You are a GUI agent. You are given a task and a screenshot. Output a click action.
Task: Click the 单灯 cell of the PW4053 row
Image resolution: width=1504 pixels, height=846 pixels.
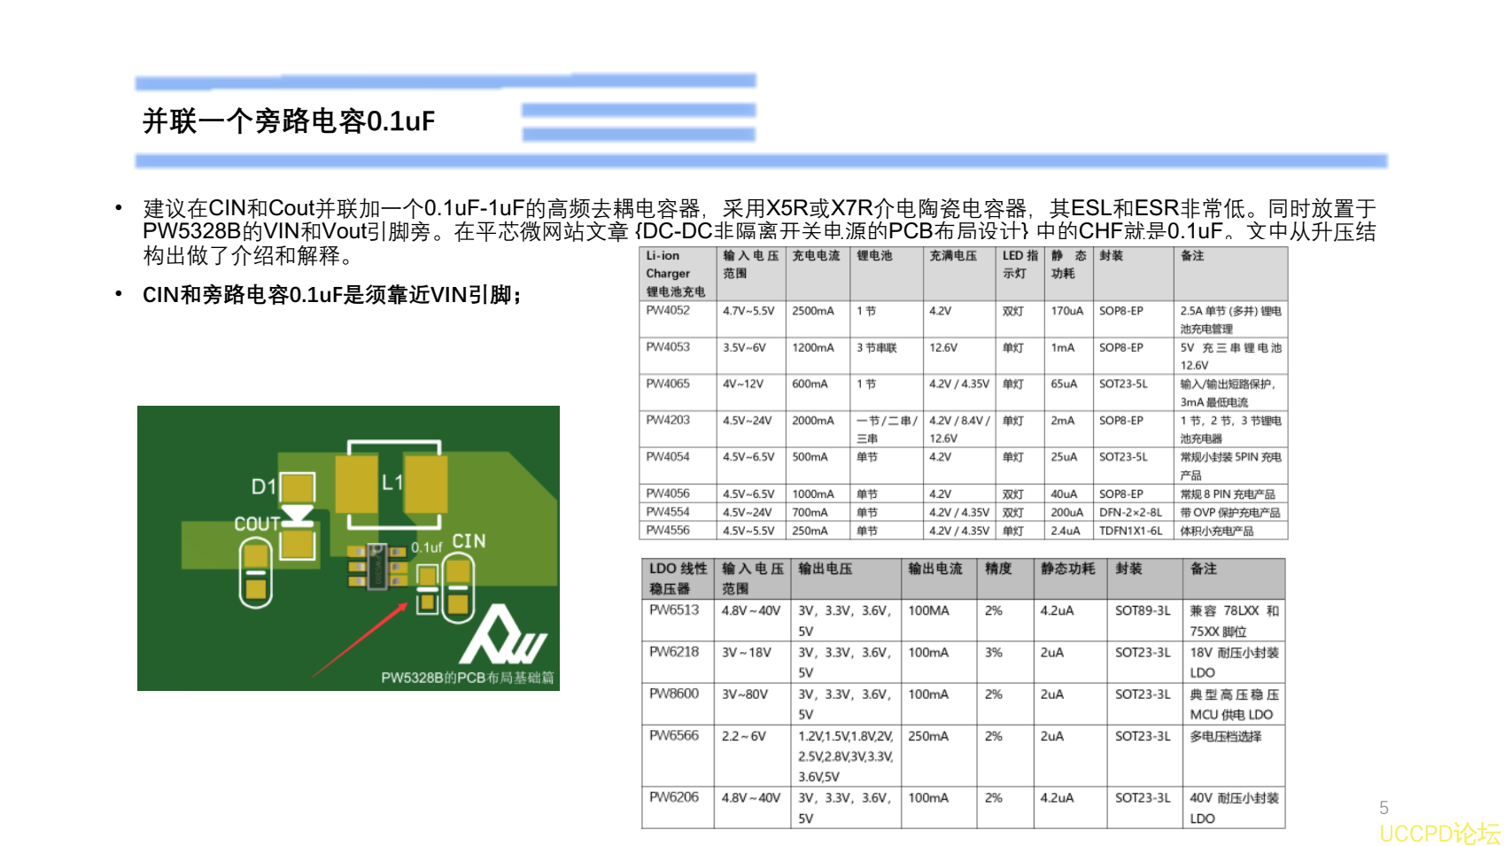[x=1013, y=348]
